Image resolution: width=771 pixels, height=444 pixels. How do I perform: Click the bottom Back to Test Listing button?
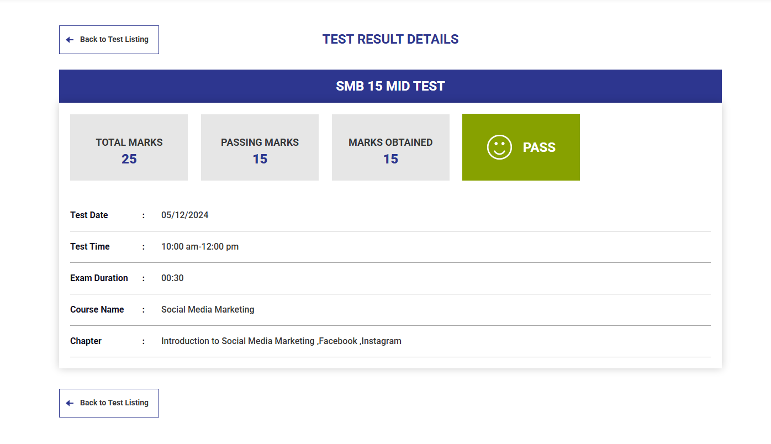pyautogui.click(x=109, y=403)
